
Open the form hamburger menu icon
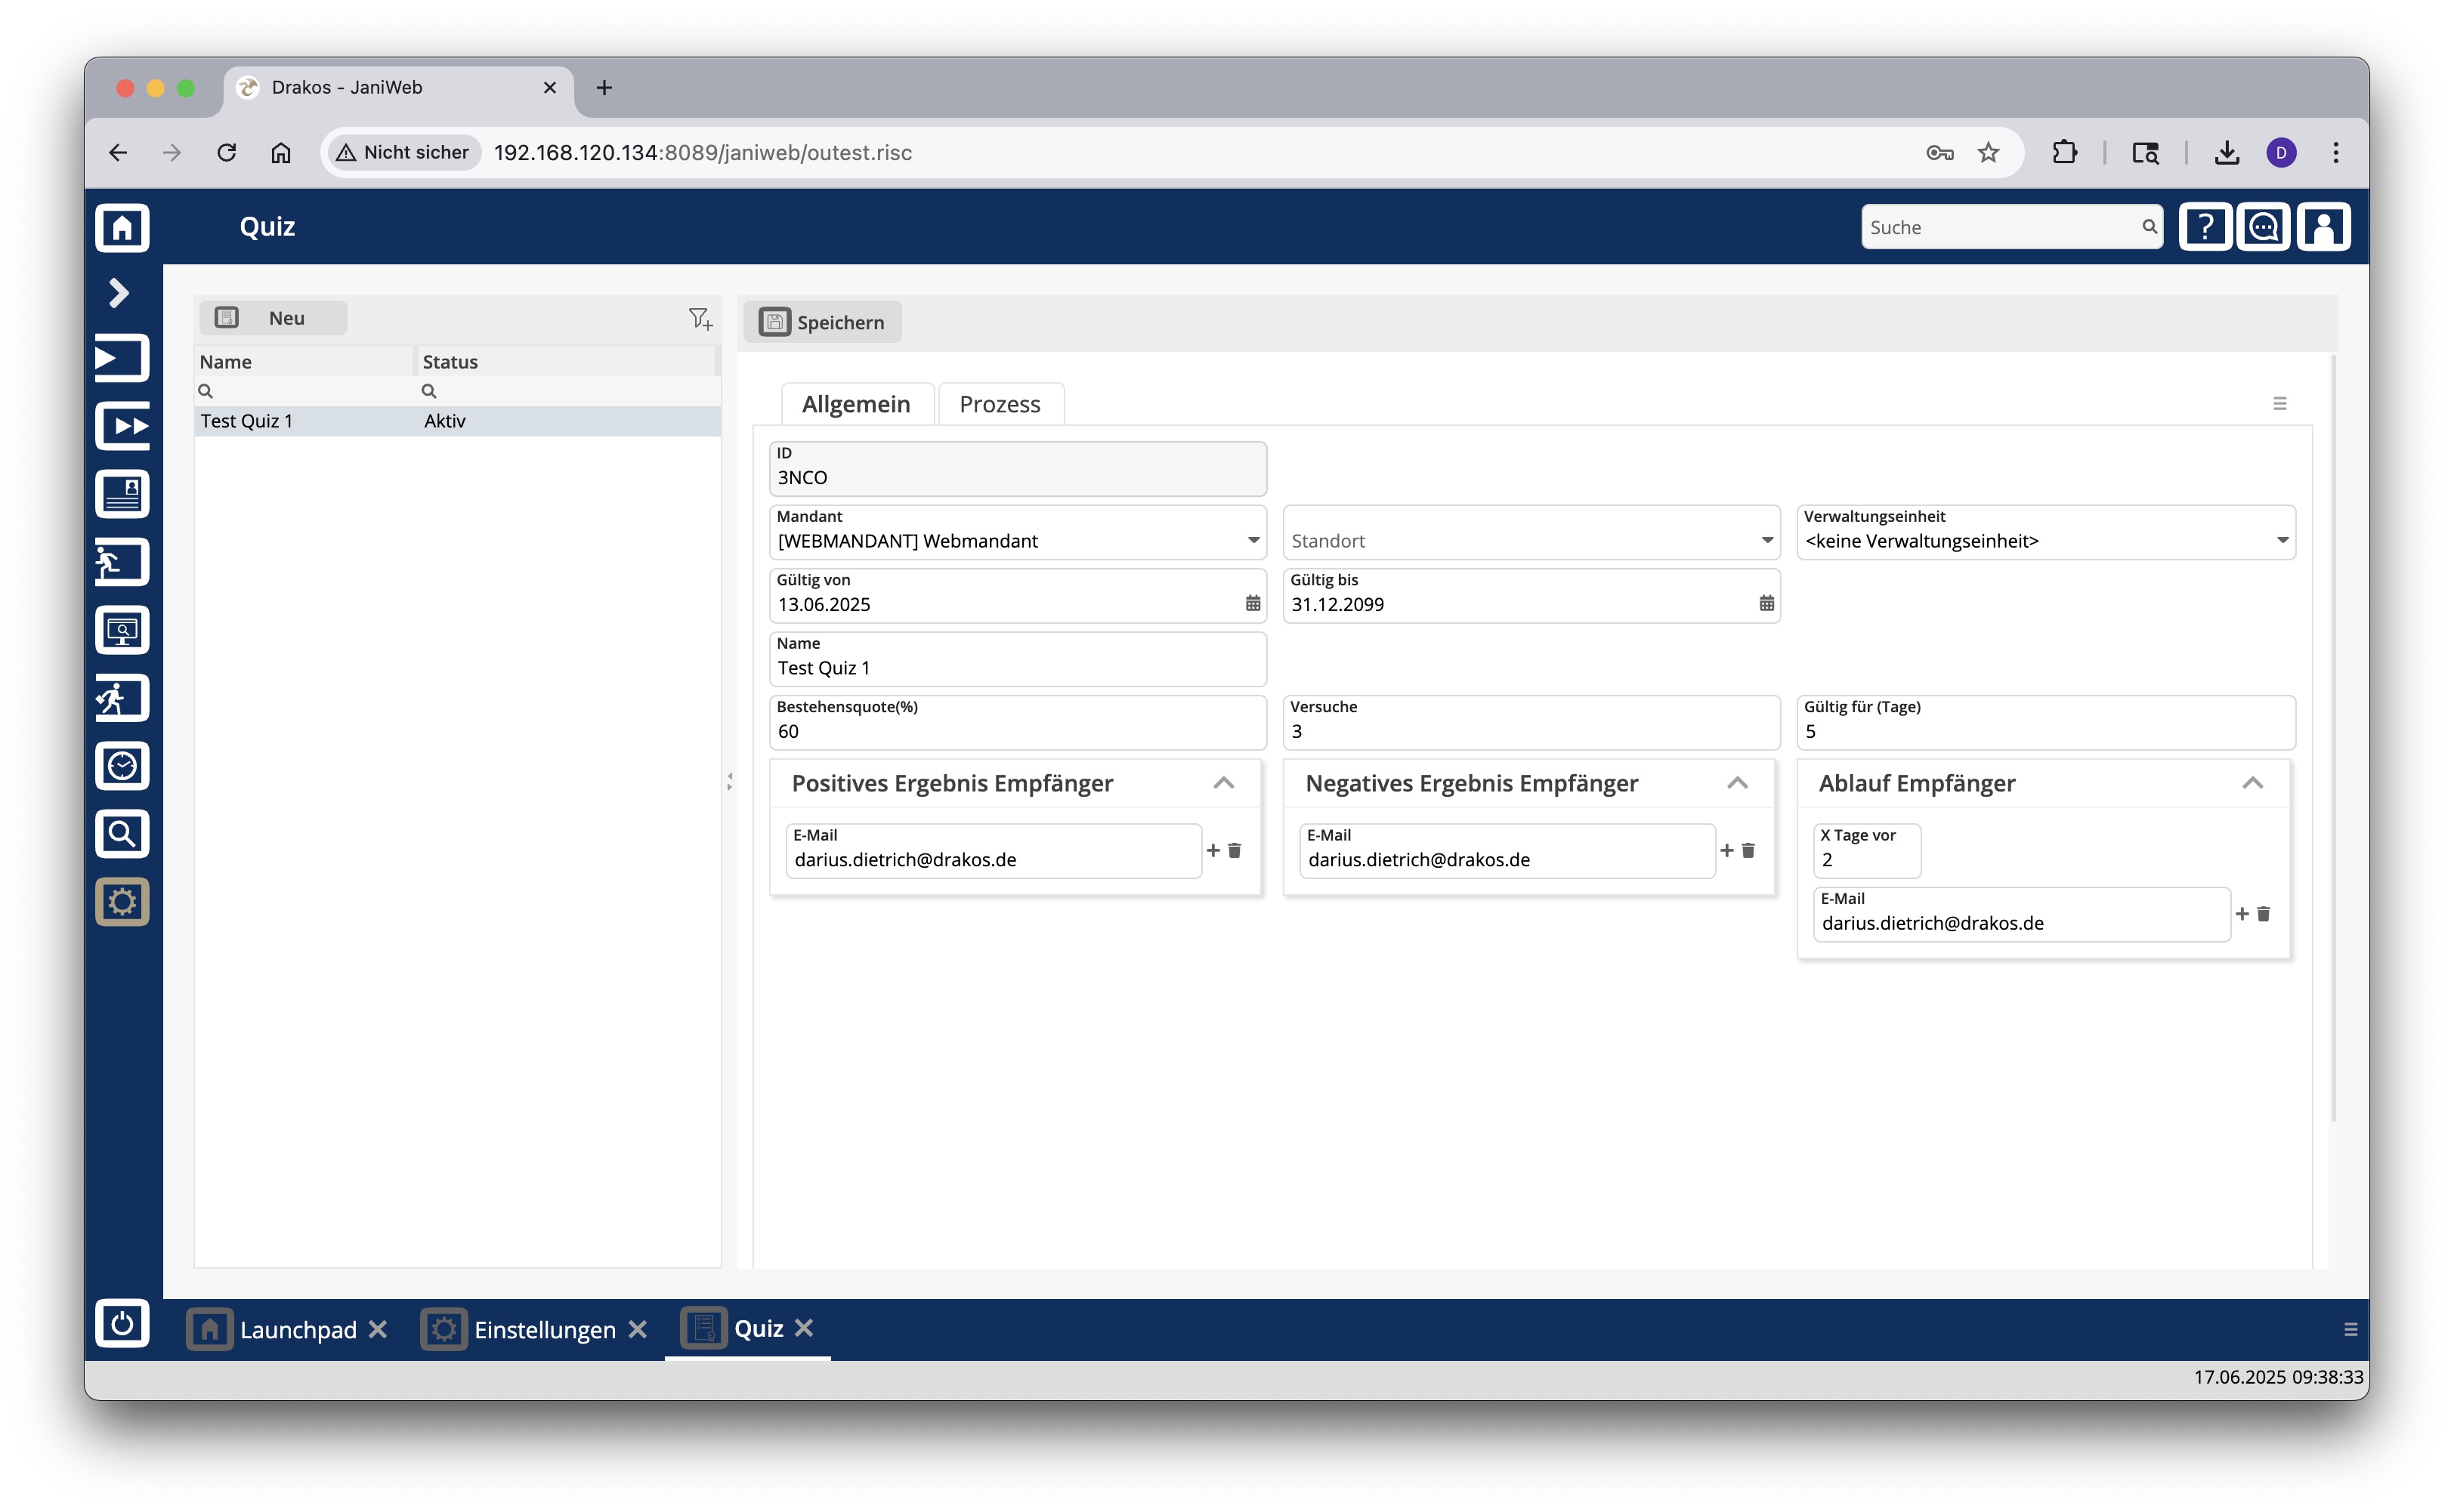2281,404
